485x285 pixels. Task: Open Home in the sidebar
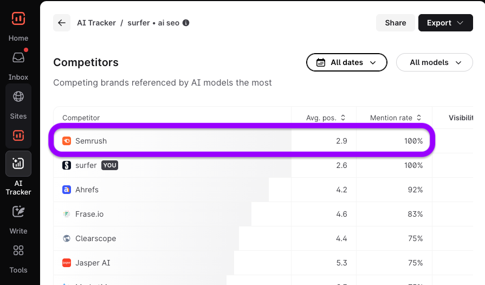pyautogui.click(x=18, y=38)
